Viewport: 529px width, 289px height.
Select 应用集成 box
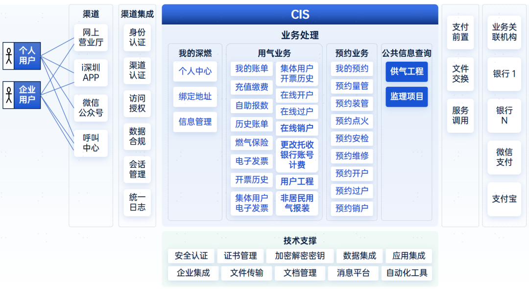pos(409,256)
